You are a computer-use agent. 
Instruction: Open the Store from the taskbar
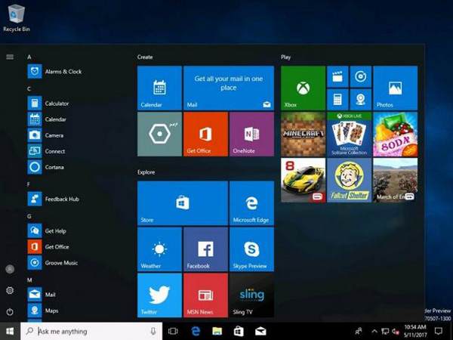pos(239,332)
